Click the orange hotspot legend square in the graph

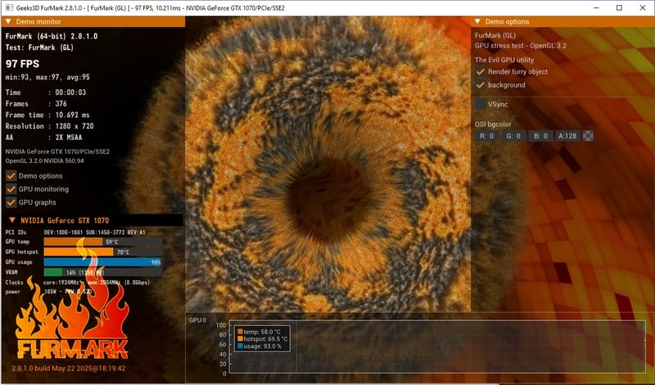point(240,338)
